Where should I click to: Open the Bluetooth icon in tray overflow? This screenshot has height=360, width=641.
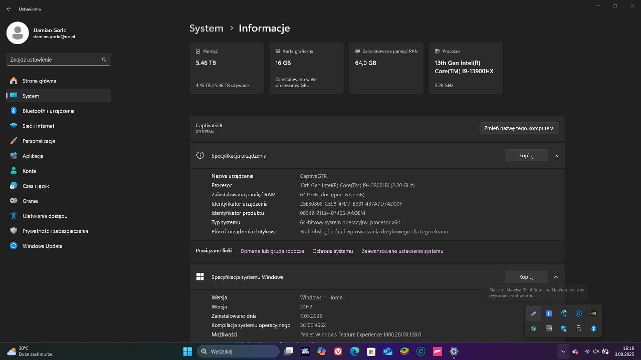594,328
